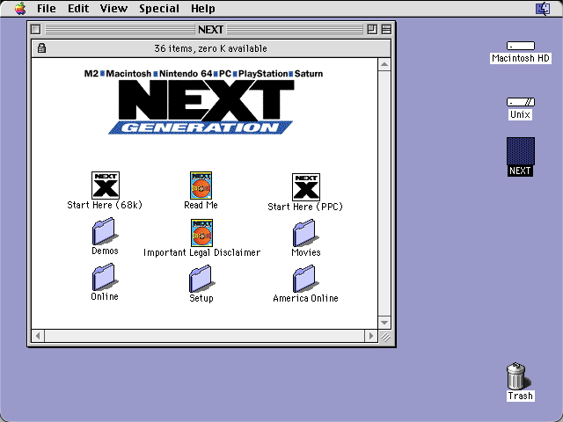Viewport: 563px width, 422px height.
Task: Open the Edit menu
Action: tap(78, 8)
